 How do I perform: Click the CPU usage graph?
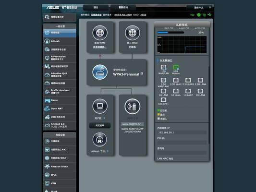point(182,45)
